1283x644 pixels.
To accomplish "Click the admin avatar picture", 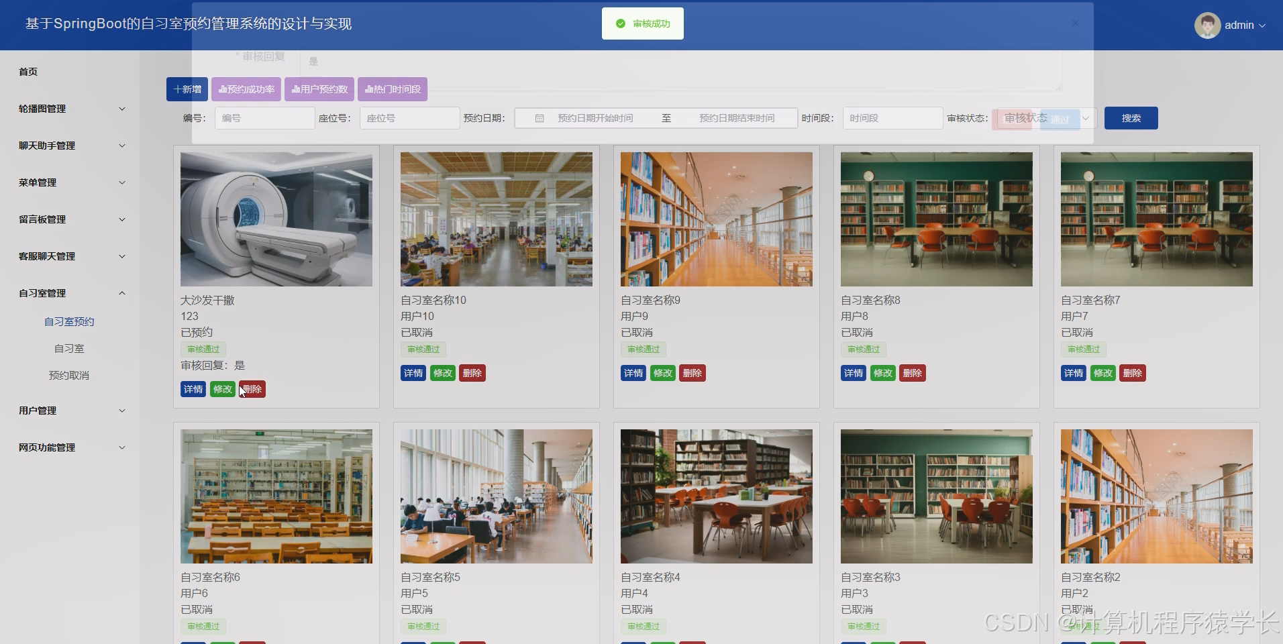I will 1207,25.
